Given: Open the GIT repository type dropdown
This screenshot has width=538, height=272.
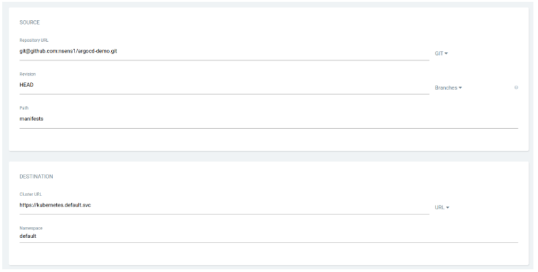Looking at the screenshot, I should tap(442, 53).
